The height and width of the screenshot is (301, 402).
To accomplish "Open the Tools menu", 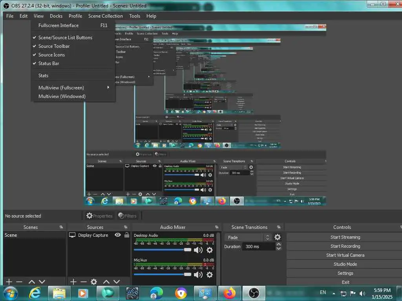I will click(x=135, y=16).
